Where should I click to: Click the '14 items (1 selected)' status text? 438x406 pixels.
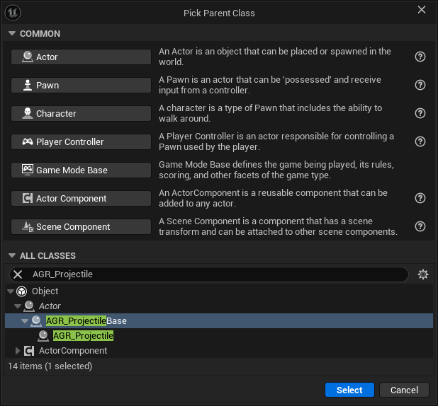click(50, 366)
